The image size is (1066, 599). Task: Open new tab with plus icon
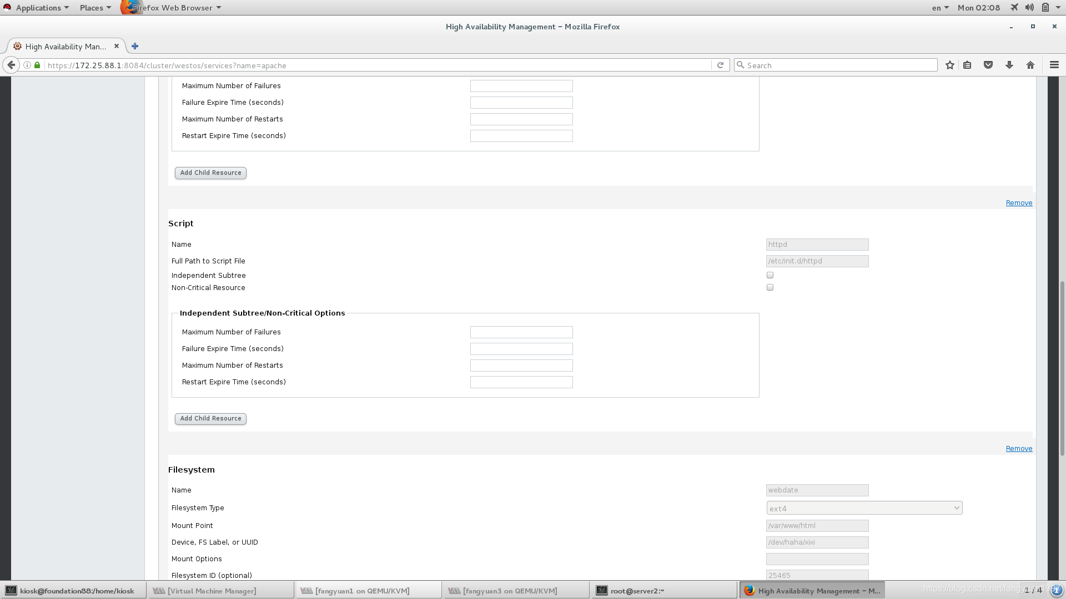135,46
